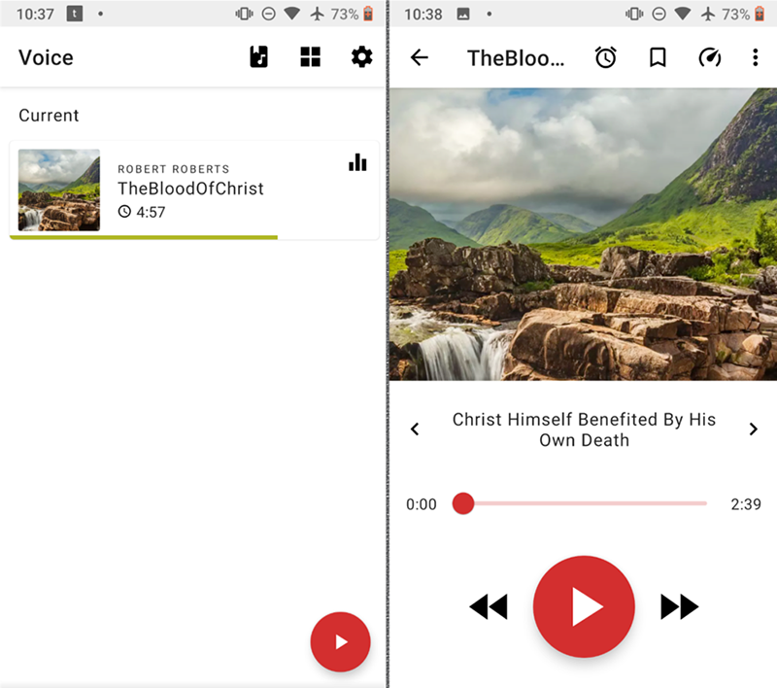
Task: Tap left status bar battery icon
Action: (368, 14)
